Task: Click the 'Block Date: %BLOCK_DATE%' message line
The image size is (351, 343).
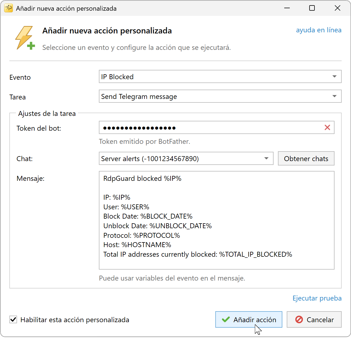Action: (148, 216)
